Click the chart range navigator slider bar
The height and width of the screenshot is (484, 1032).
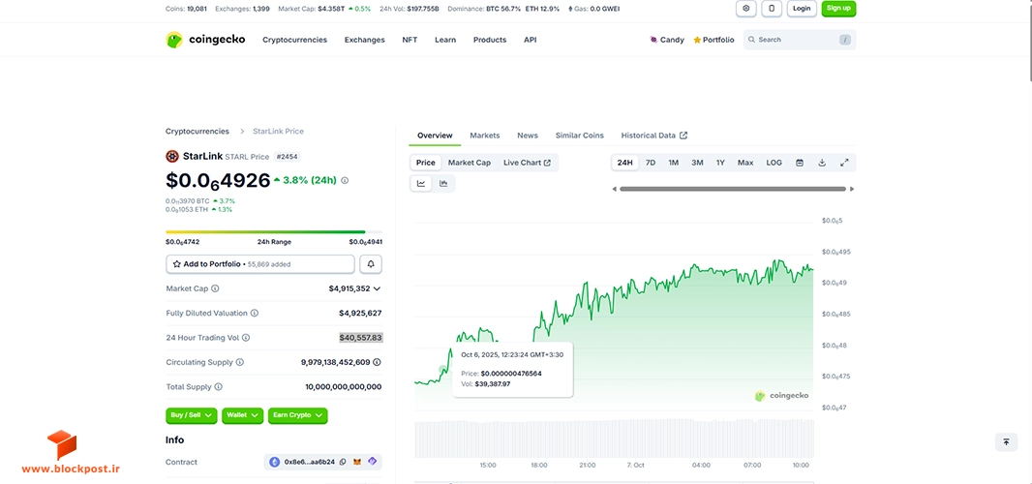pos(733,189)
